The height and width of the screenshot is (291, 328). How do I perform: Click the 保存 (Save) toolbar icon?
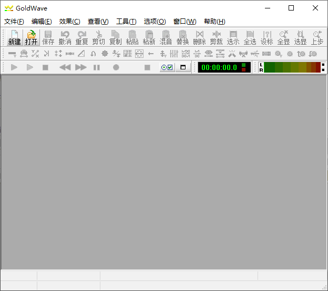(48, 37)
